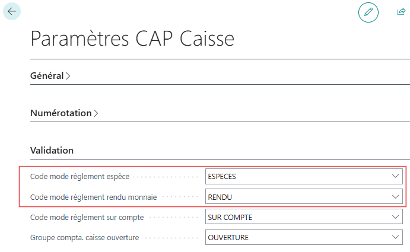The image size is (410, 252).
Task: Open dropdown arrow for ESPECES field
Action: tap(395, 177)
